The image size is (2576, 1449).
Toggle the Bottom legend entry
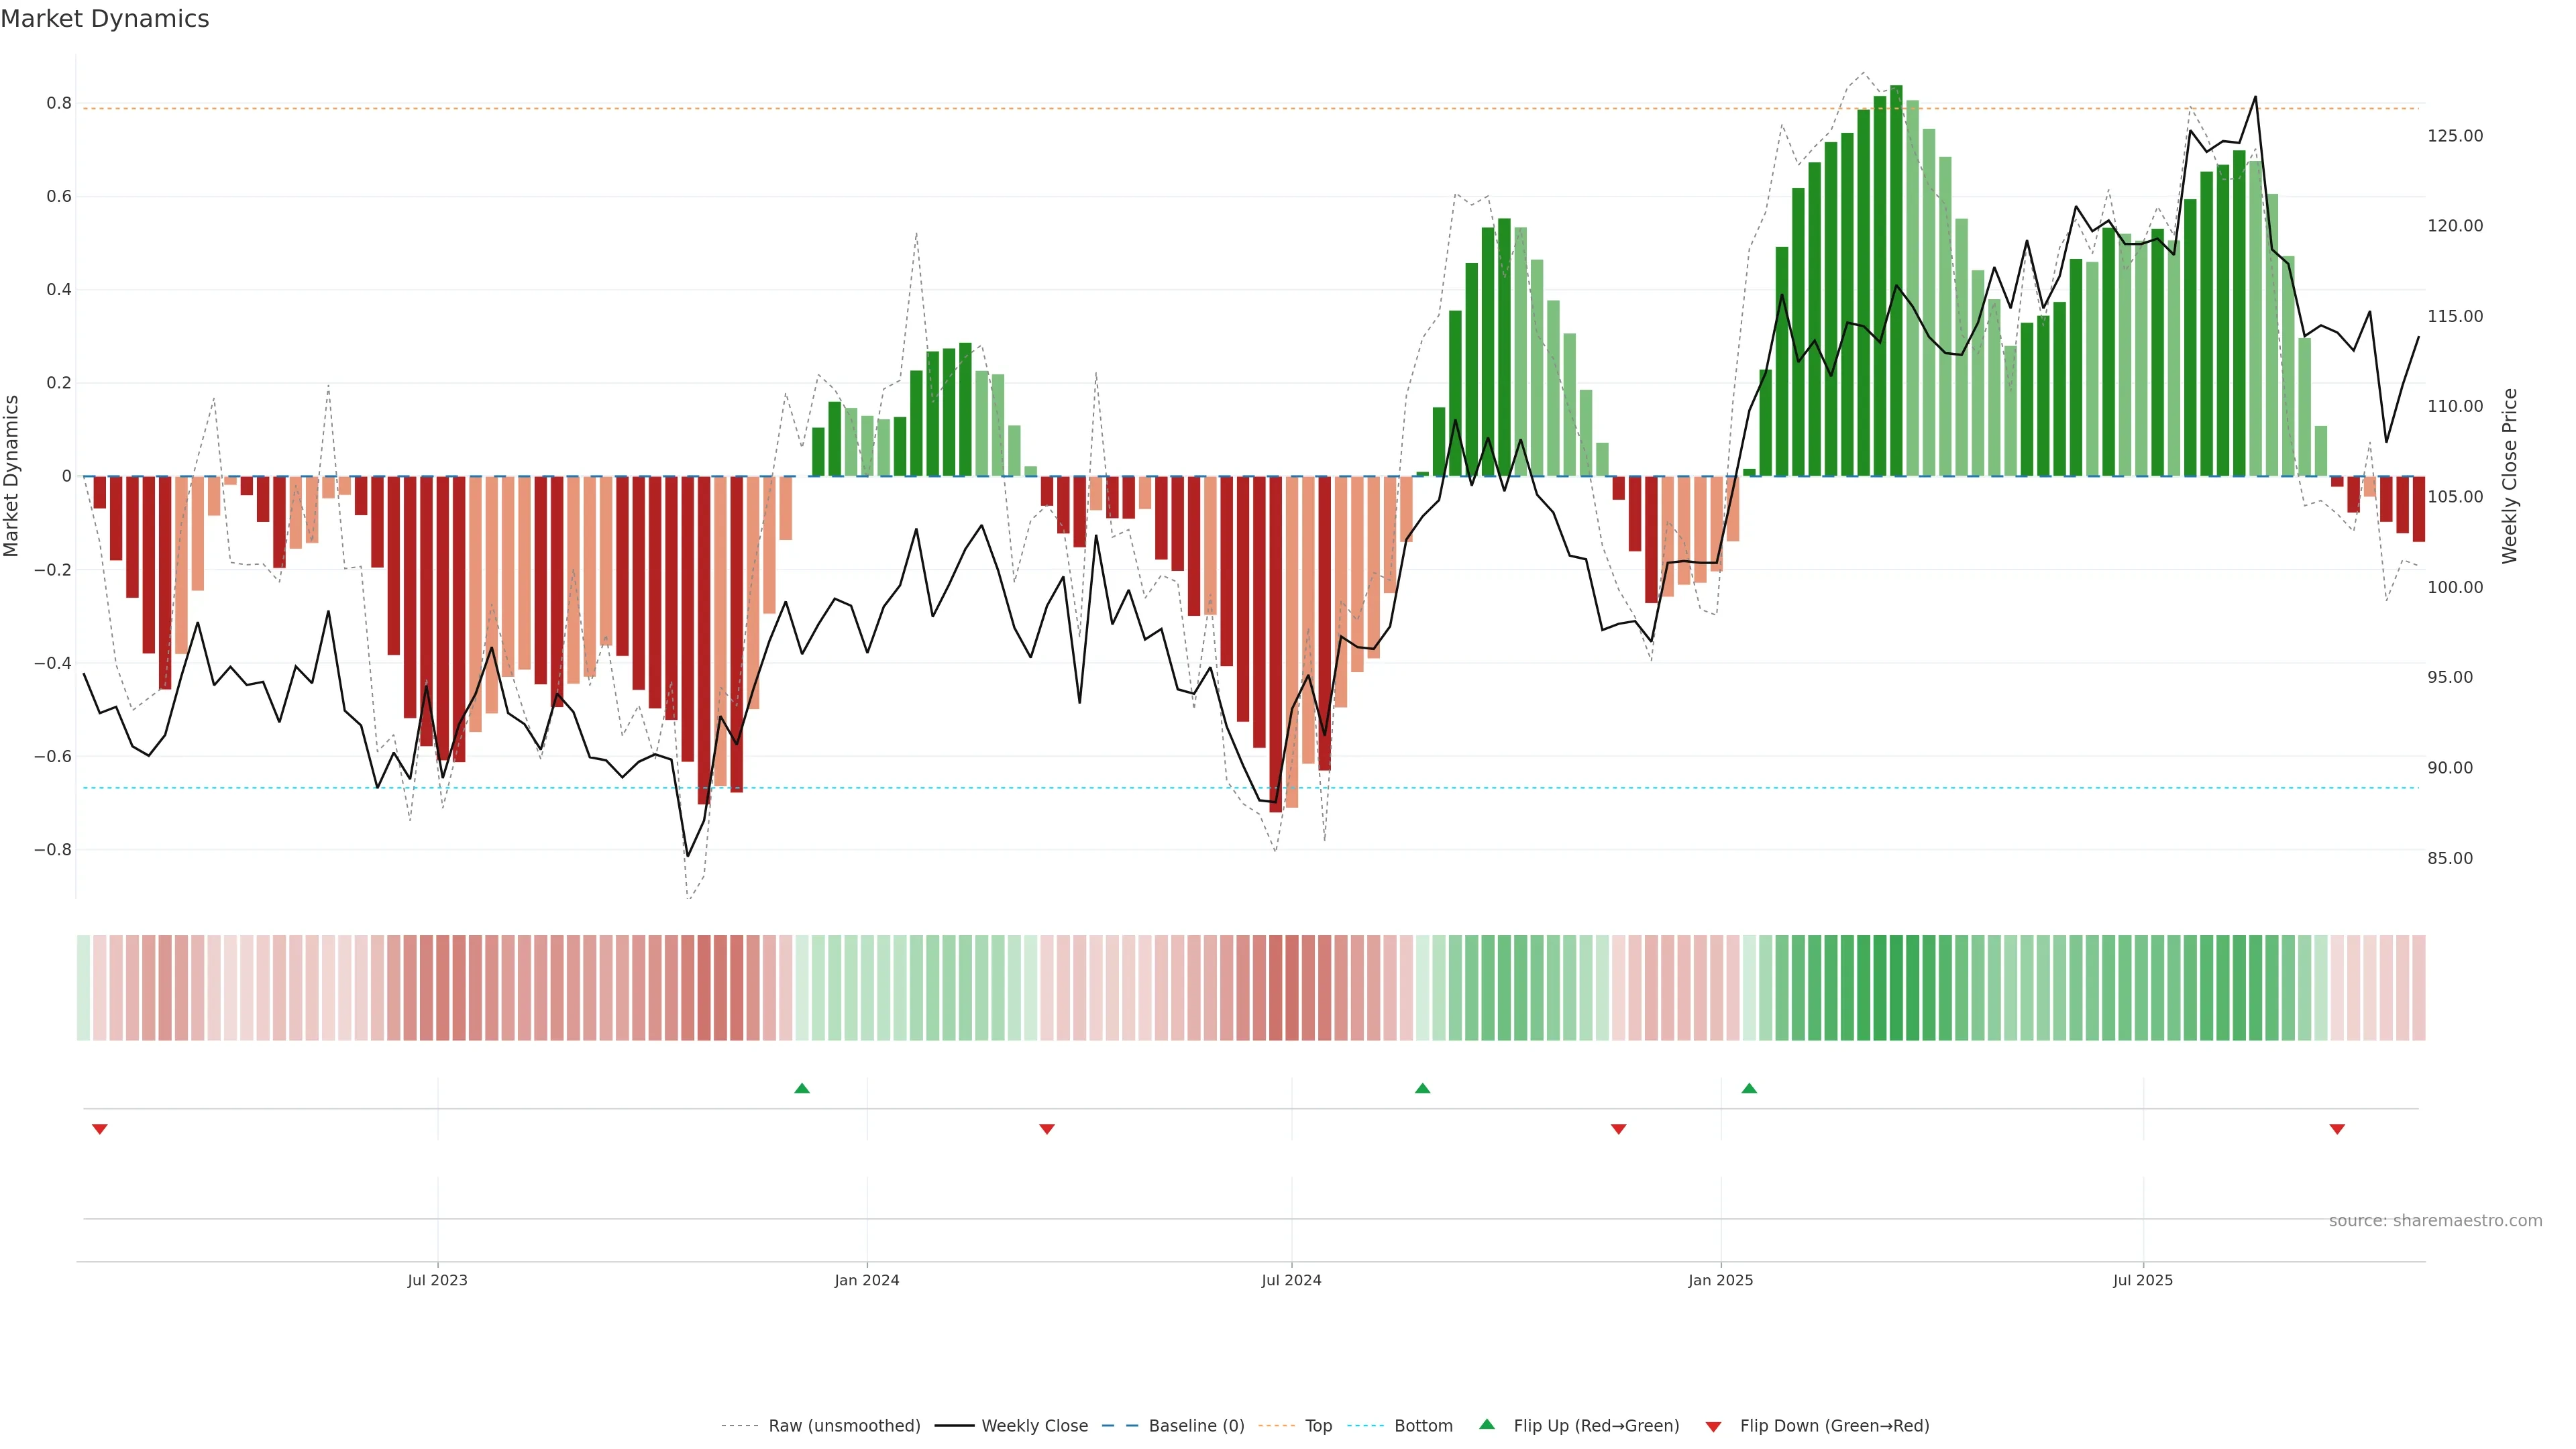click(1423, 1426)
